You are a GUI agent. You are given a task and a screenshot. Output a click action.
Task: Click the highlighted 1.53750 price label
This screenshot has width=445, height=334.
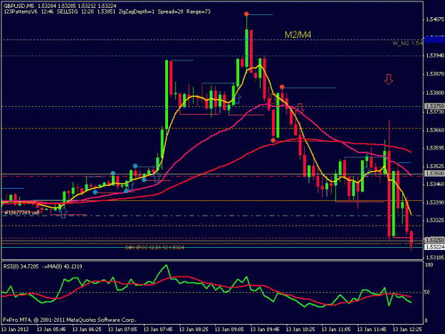(434, 106)
